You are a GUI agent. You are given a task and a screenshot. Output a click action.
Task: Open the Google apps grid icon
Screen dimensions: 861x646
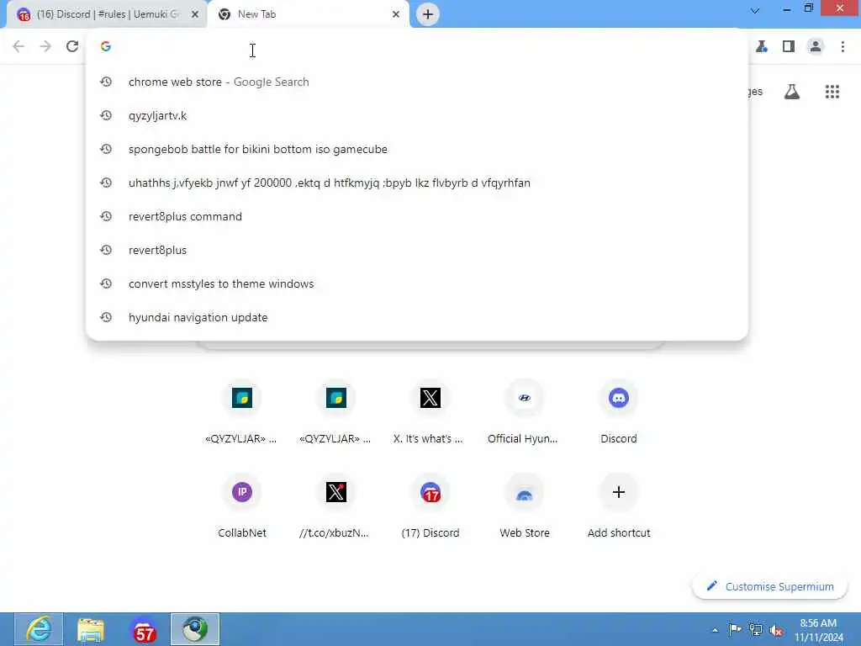832,92
